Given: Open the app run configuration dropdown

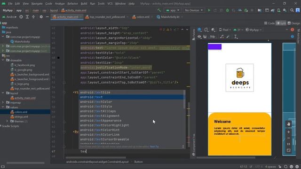Looking at the screenshot, I should tap(173, 10).
